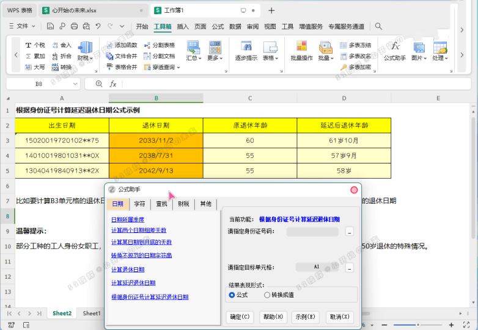Open the 公式助手 formula assistant icon

click(395, 51)
